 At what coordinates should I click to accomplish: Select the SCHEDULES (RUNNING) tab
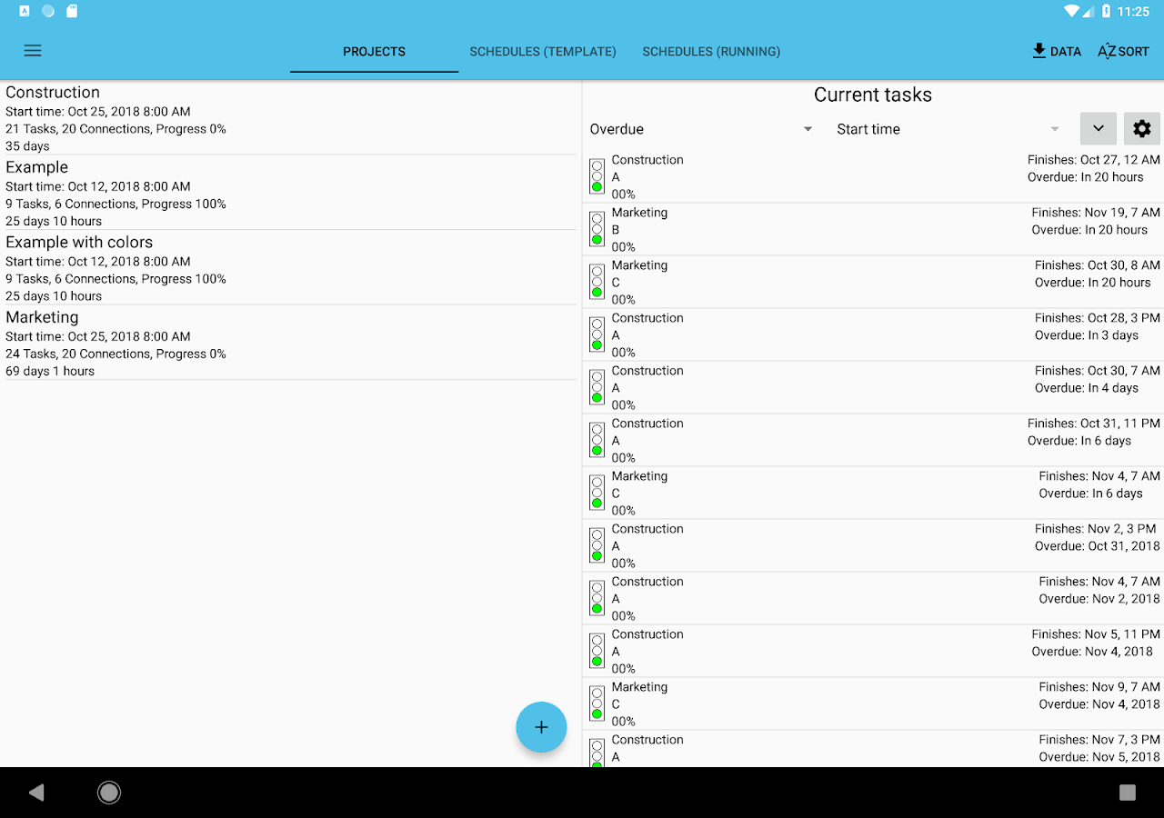point(711,51)
